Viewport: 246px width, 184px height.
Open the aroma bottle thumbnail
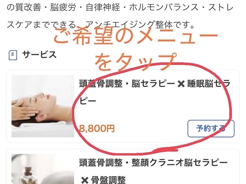tap(43, 169)
